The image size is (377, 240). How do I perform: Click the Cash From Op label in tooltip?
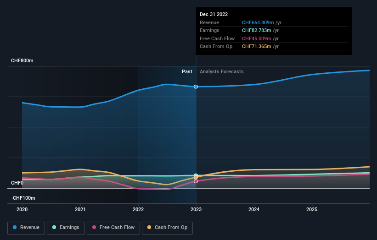(216, 47)
